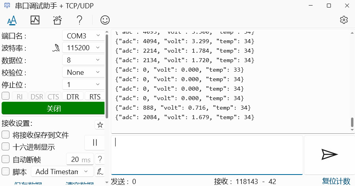This screenshot has width=355, height=186.
Task: Click the 接收: 118143 - 42 counter
Action: [x=245, y=182]
